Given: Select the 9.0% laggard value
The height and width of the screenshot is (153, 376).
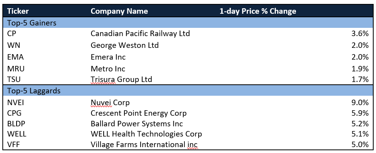Looking at the screenshot, I should [359, 103].
